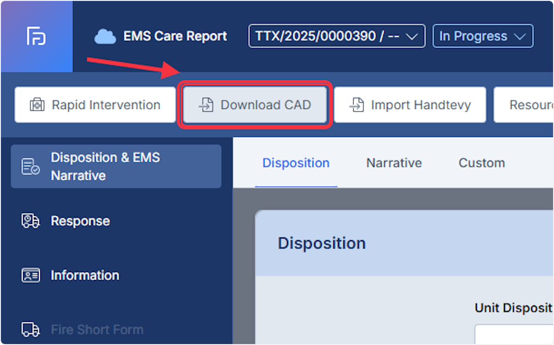Click the checklist icon beside Disposition & EMS Narrative
The image size is (554, 345).
point(31,167)
